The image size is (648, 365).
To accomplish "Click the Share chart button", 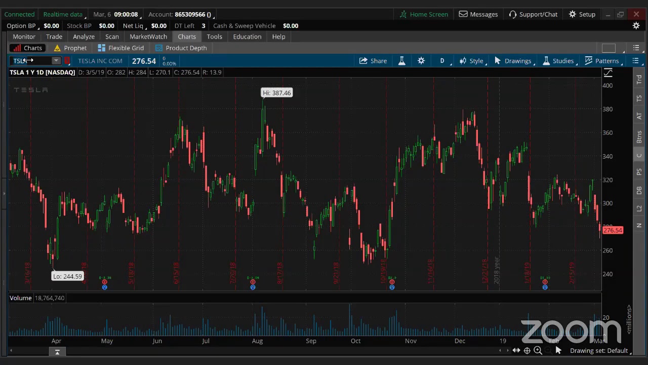I will pos(373,61).
